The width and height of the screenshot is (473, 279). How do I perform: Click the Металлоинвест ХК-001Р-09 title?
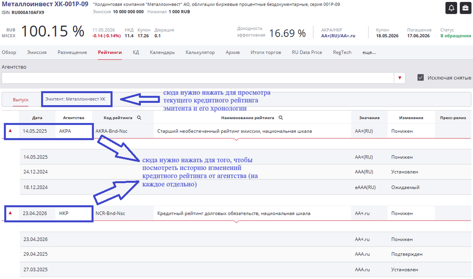[x=45, y=4]
